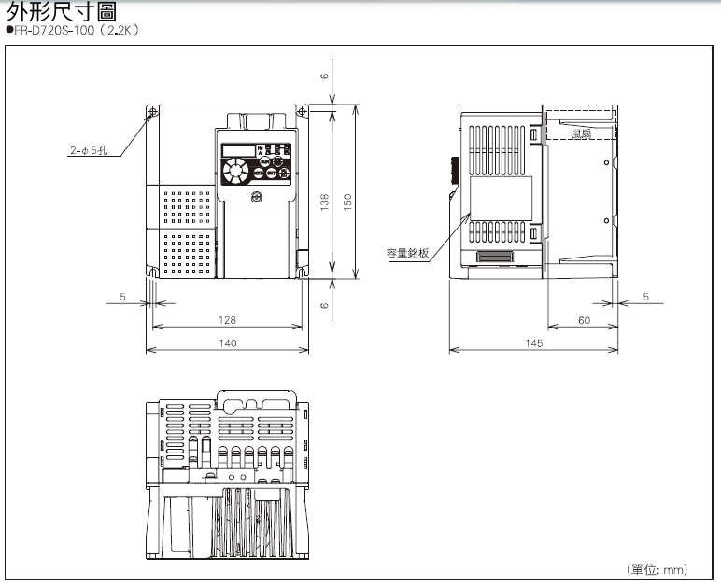The width and height of the screenshot is (721, 586).
Task: Click the 6 dimension below front view
Action: [325, 305]
